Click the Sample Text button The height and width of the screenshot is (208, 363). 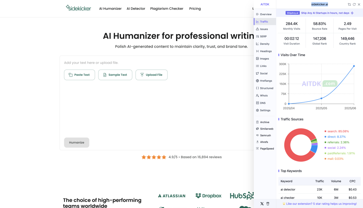pyautogui.click(x=115, y=75)
